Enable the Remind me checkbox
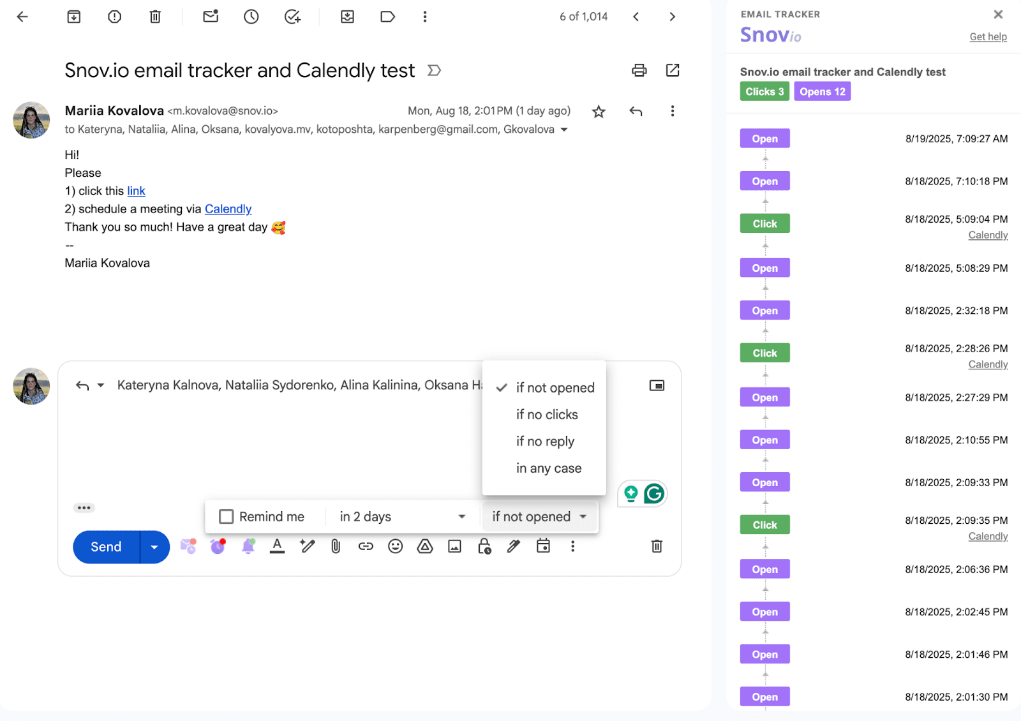This screenshot has height=721, width=1021. point(227,517)
